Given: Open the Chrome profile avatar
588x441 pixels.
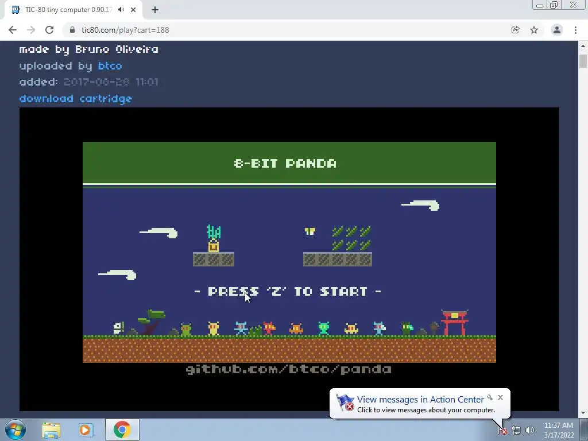Looking at the screenshot, I should tap(557, 30).
